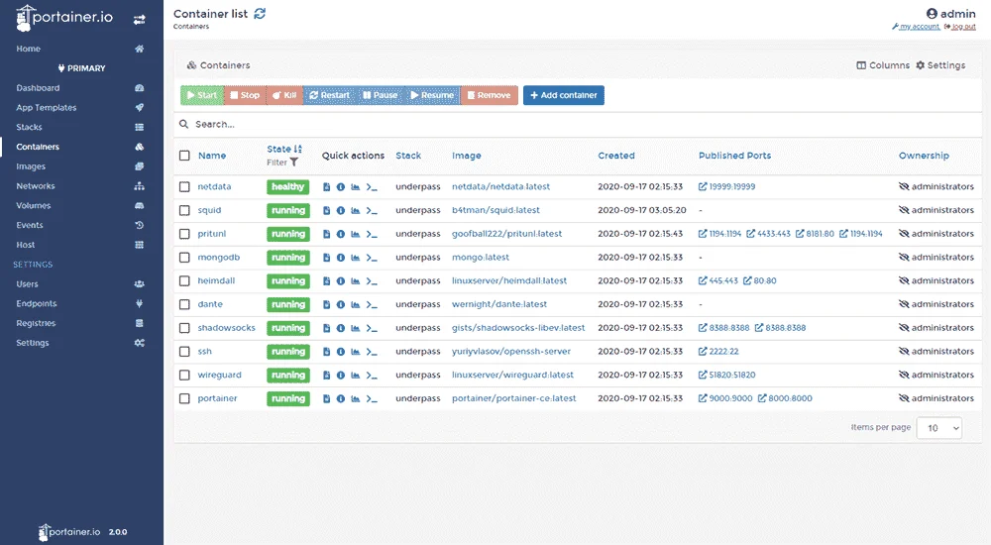This screenshot has width=991, height=545.
Task: Open console for pritunl container
Action: coord(372,235)
